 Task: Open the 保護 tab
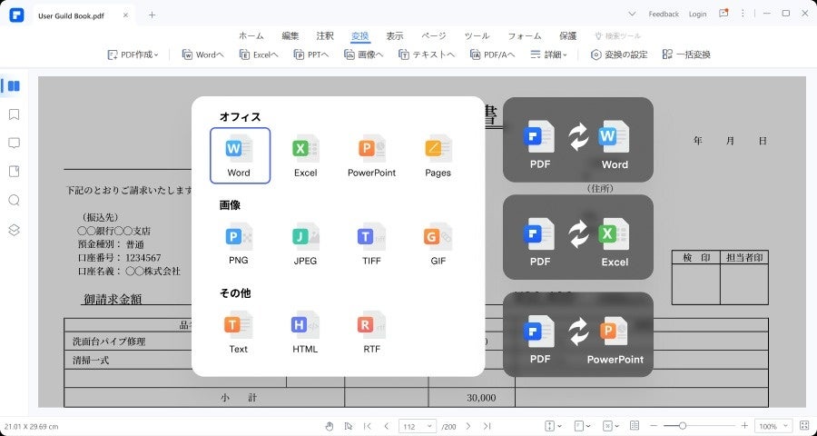[567, 35]
